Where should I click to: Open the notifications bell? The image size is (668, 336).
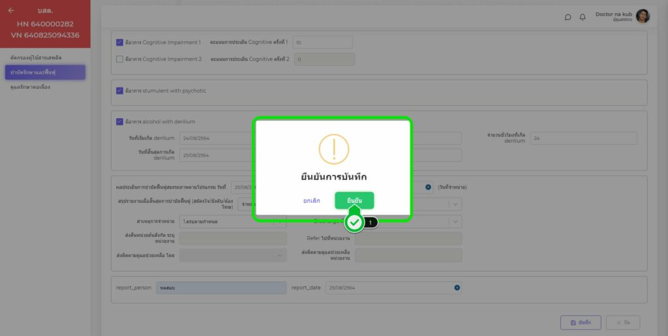coord(583,17)
